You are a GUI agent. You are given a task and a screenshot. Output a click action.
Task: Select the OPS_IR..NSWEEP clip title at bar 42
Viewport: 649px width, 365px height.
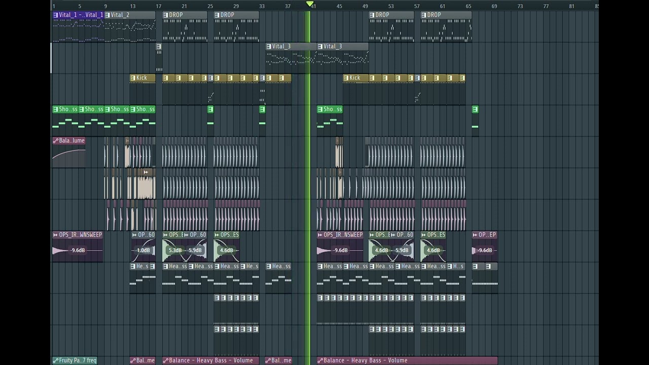click(x=343, y=235)
